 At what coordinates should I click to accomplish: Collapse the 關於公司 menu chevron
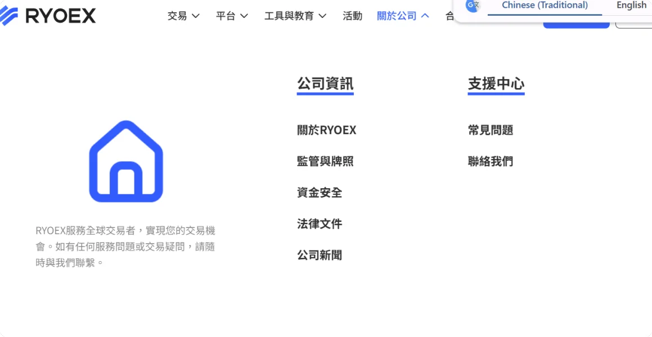(x=425, y=16)
